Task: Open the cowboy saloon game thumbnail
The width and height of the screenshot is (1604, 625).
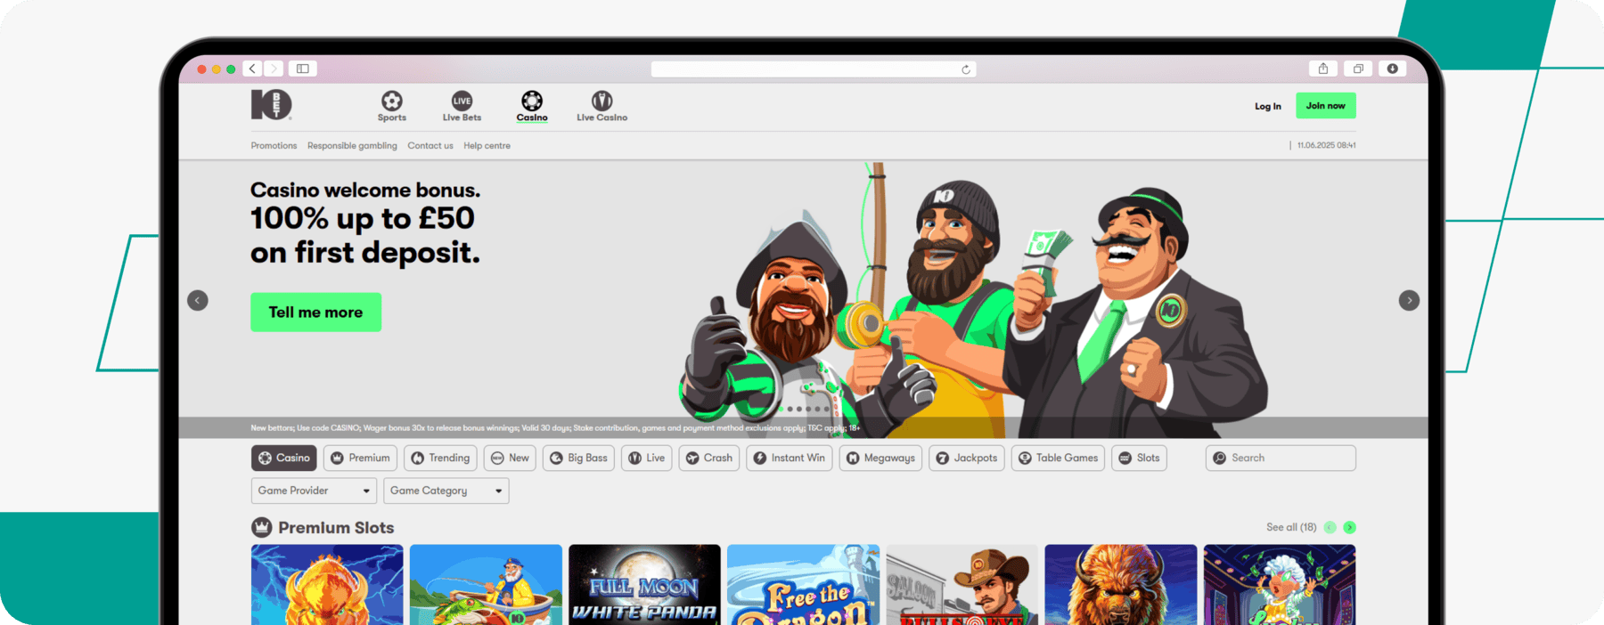Action: pyautogui.click(x=962, y=585)
